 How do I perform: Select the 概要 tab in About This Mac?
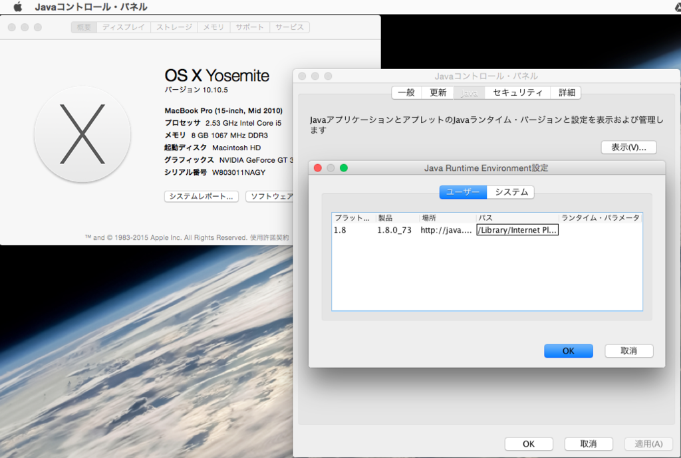pyautogui.click(x=84, y=27)
